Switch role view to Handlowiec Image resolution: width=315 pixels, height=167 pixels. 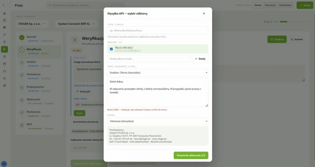(285, 5)
